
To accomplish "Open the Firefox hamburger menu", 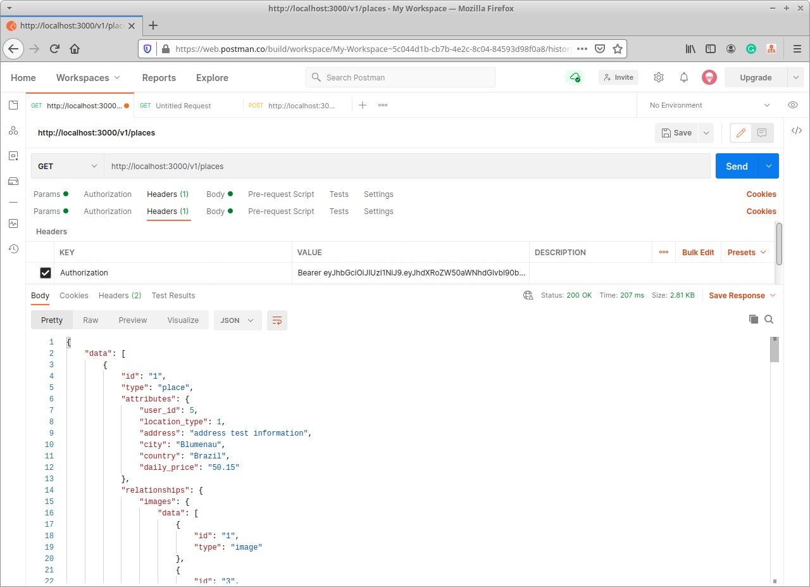I will pos(797,49).
